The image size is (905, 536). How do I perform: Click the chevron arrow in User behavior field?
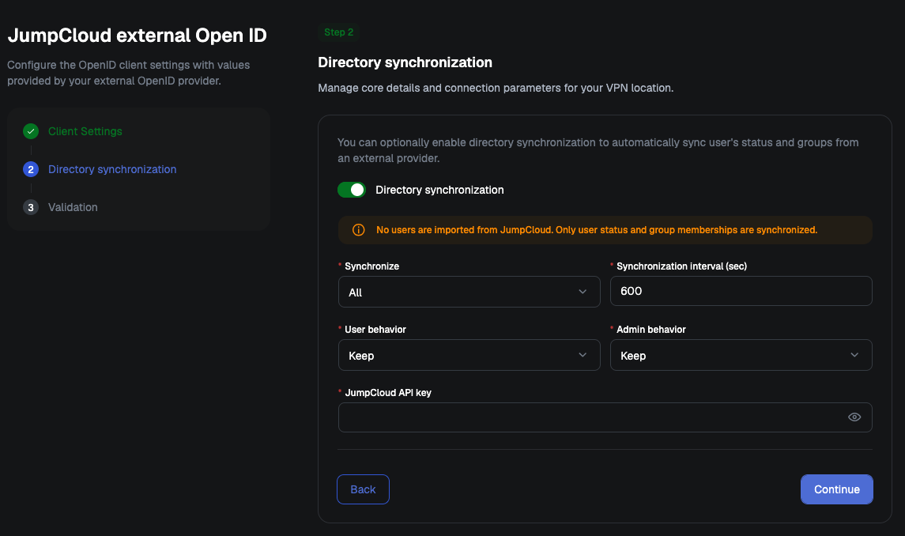click(583, 355)
